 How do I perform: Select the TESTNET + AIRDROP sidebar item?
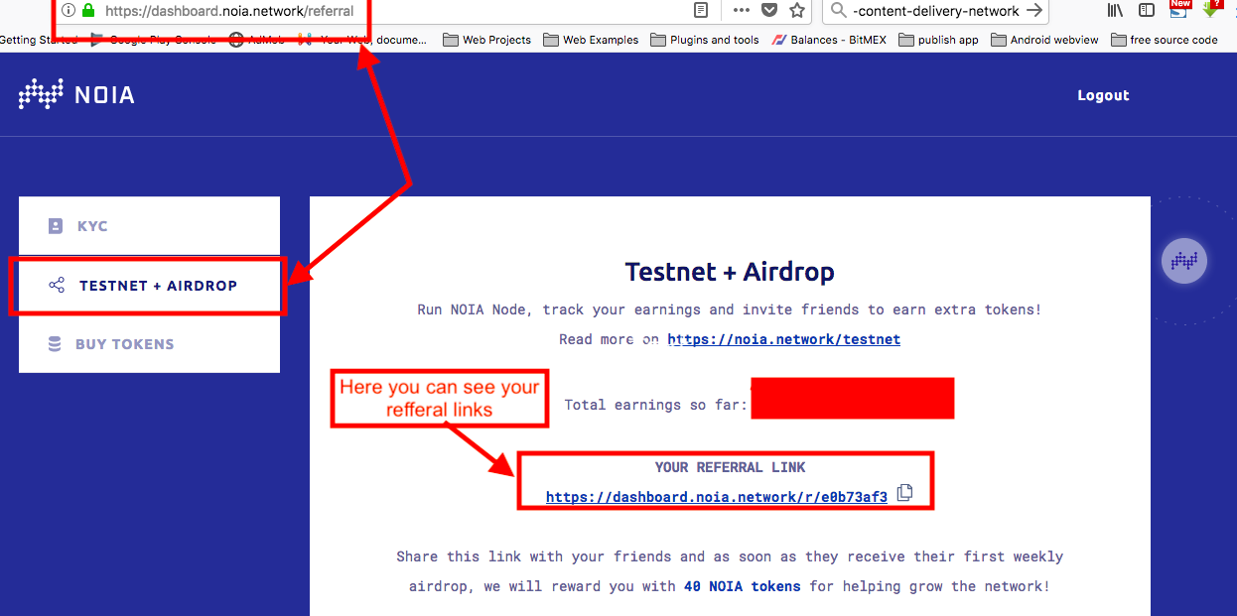(149, 286)
